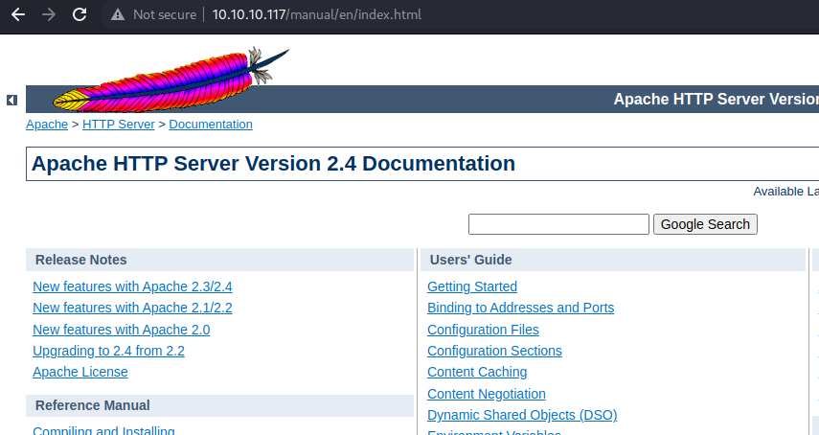Open New features with Apache 2.1/2.2
The width and height of the screenshot is (819, 435).
pyautogui.click(x=132, y=309)
